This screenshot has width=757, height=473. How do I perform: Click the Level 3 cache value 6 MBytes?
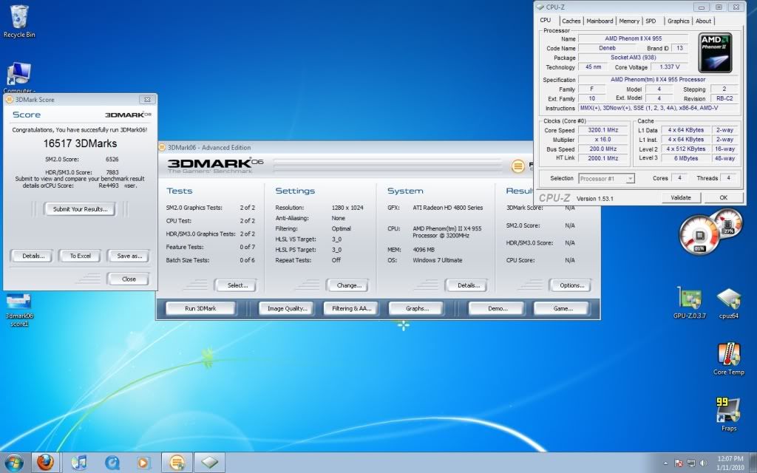tap(685, 158)
